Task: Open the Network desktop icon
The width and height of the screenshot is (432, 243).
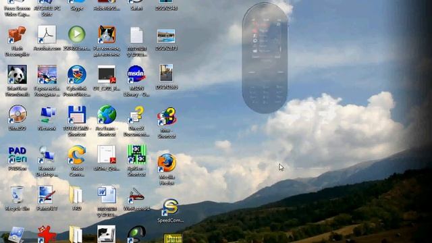Action: [x=47, y=115]
